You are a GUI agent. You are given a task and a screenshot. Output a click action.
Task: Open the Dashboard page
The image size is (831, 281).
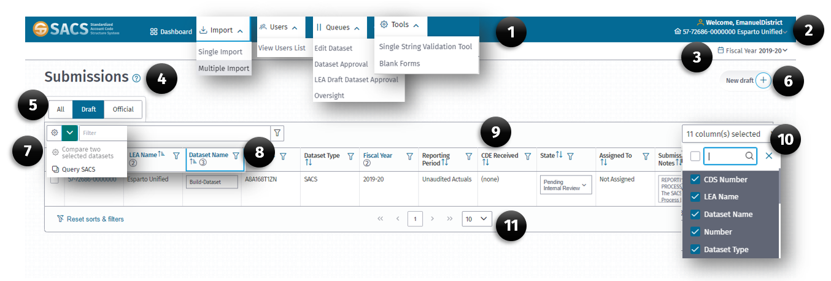(171, 31)
